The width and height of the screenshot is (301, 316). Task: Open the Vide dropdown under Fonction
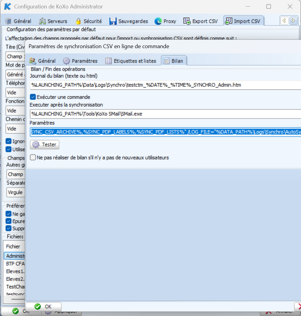15,110
